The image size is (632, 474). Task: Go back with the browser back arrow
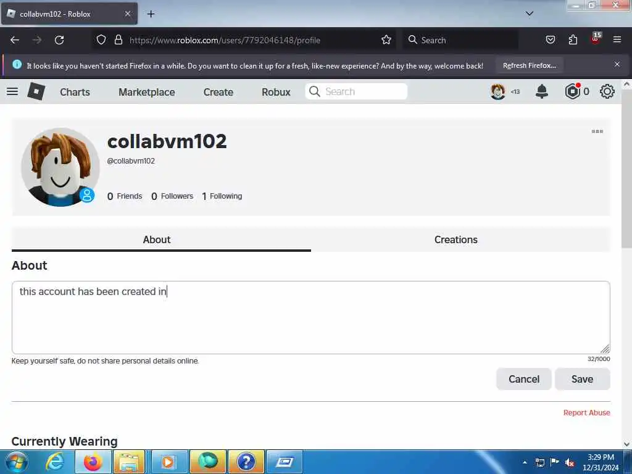[15, 40]
